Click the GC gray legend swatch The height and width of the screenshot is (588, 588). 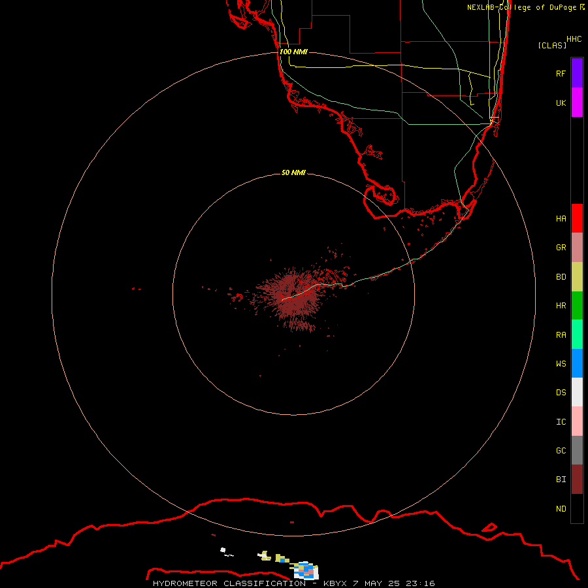click(577, 450)
